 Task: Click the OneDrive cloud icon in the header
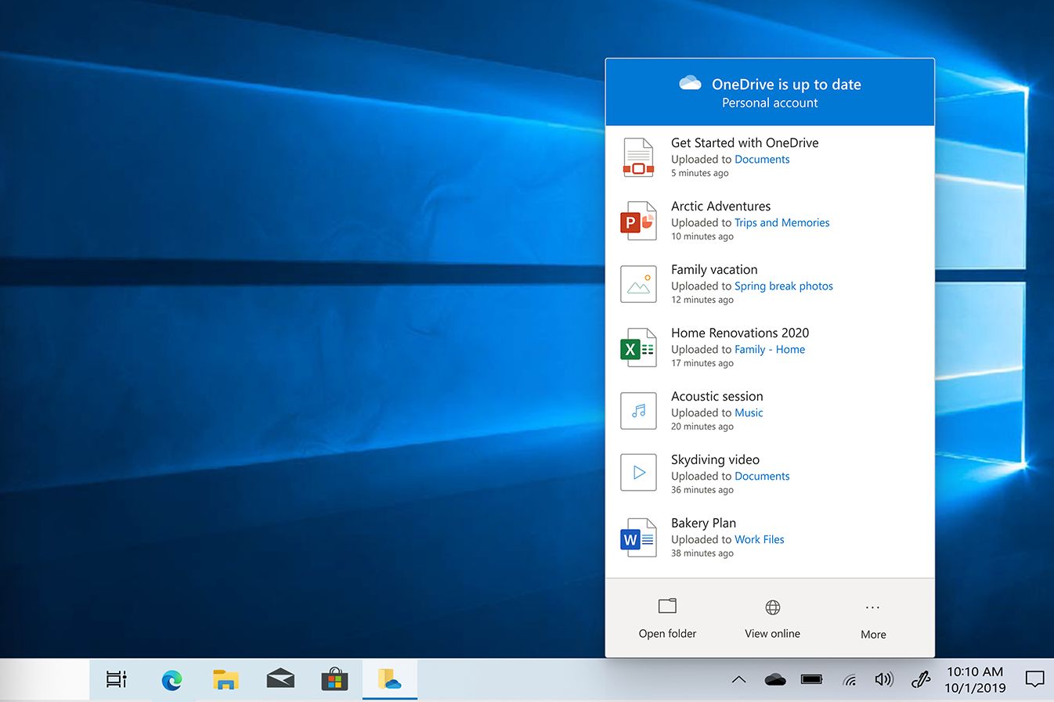pos(689,82)
